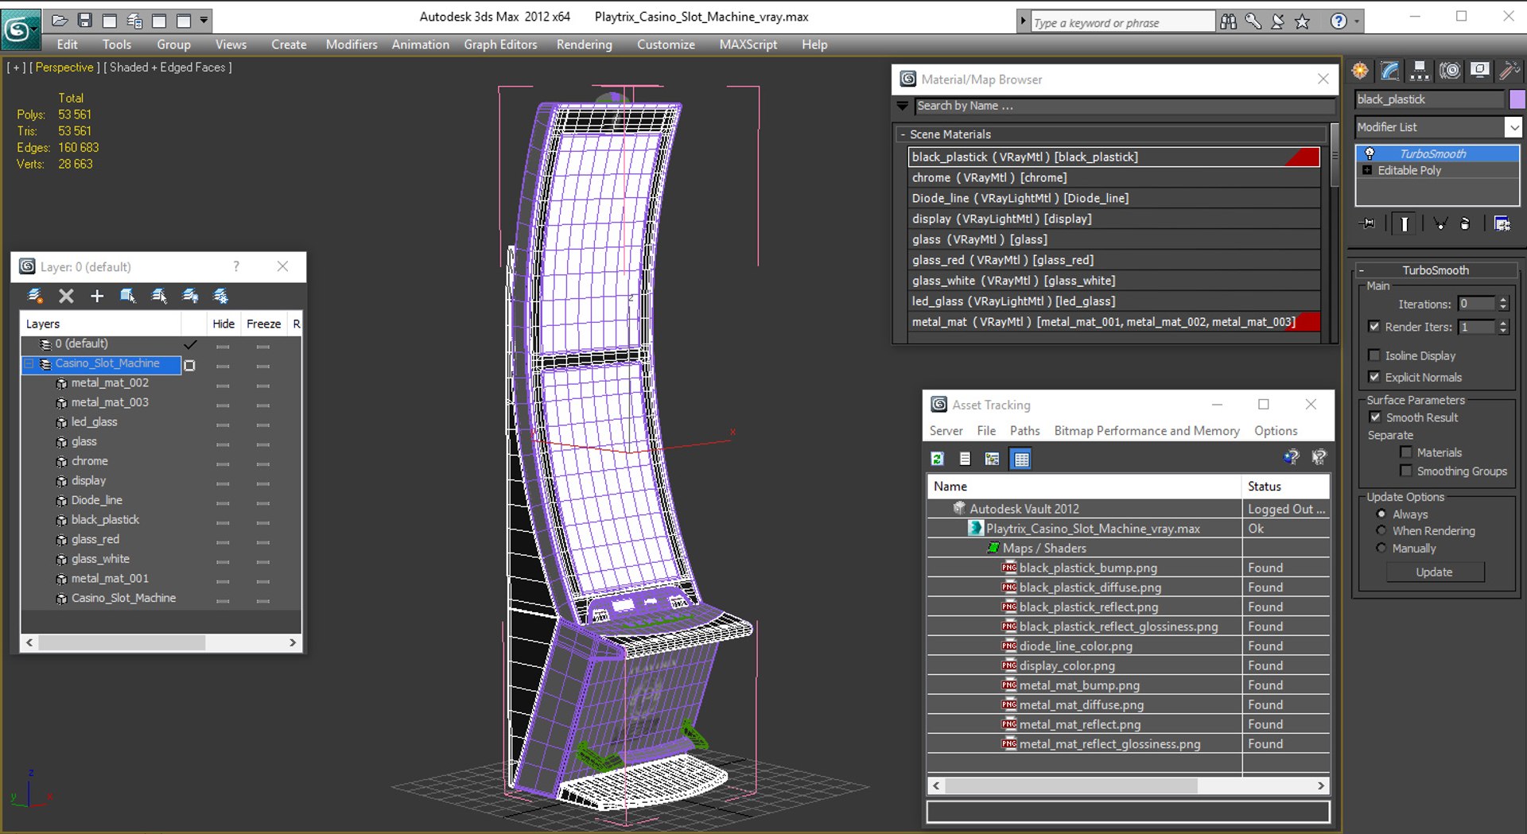Click the Update button
1527x834 pixels.
(x=1435, y=572)
